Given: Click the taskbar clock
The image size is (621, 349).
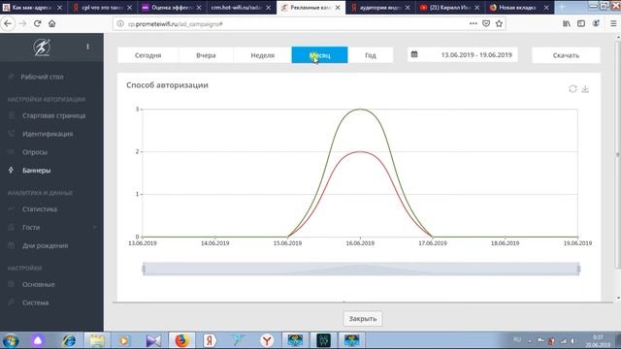Looking at the screenshot, I should [x=598, y=340].
